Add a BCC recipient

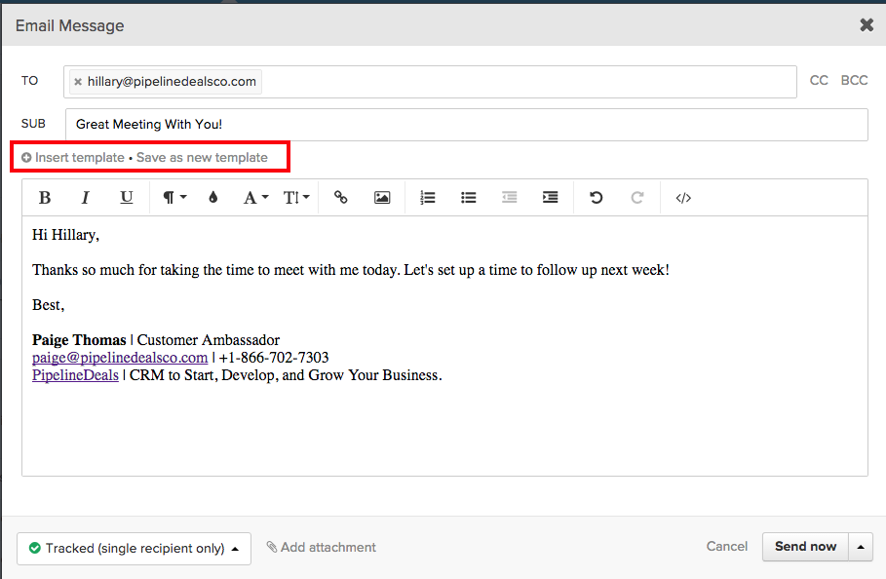854,80
